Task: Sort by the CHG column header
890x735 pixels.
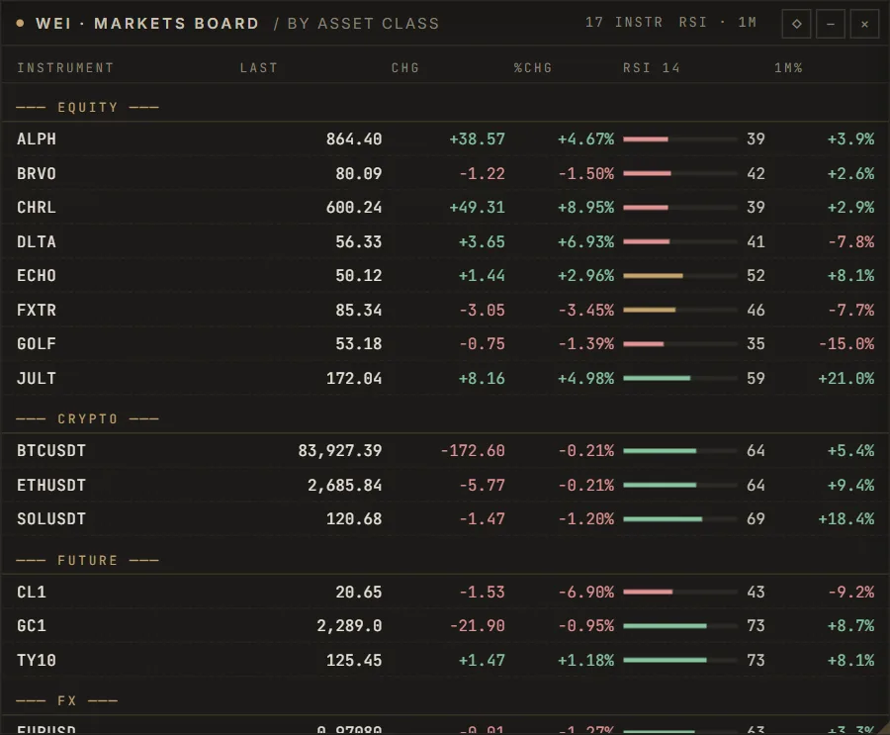Action: (405, 68)
